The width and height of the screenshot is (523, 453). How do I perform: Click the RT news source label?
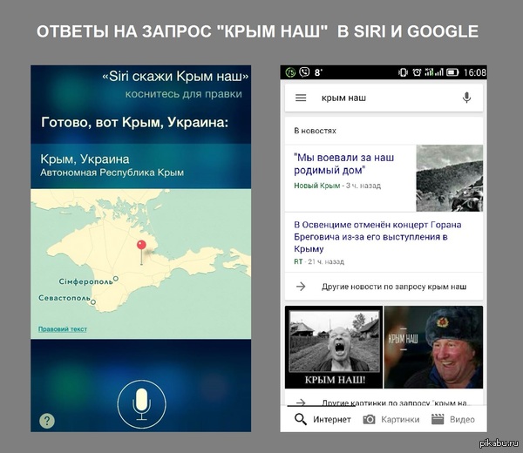pyautogui.click(x=298, y=261)
